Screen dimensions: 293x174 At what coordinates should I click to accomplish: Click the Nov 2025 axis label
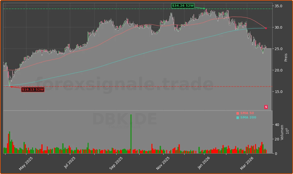163,163
